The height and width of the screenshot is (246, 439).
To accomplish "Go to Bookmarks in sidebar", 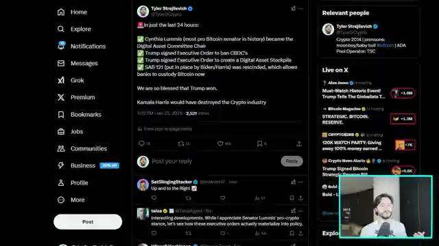I will (x=80, y=114).
